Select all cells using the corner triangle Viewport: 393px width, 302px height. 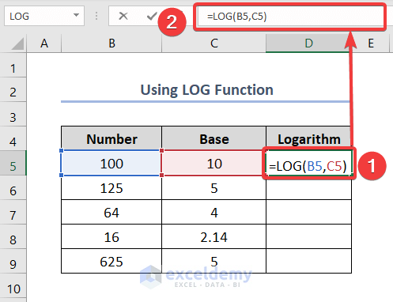pyautogui.click(x=17, y=43)
